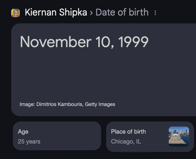This screenshot has width=196, height=159.
Task: Click the Chicago, IL location text
Action: (126, 142)
